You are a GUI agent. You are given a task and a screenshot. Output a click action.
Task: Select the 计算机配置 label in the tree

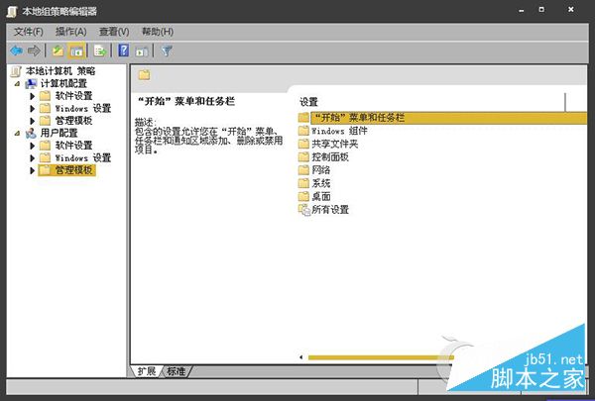(x=63, y=83)
